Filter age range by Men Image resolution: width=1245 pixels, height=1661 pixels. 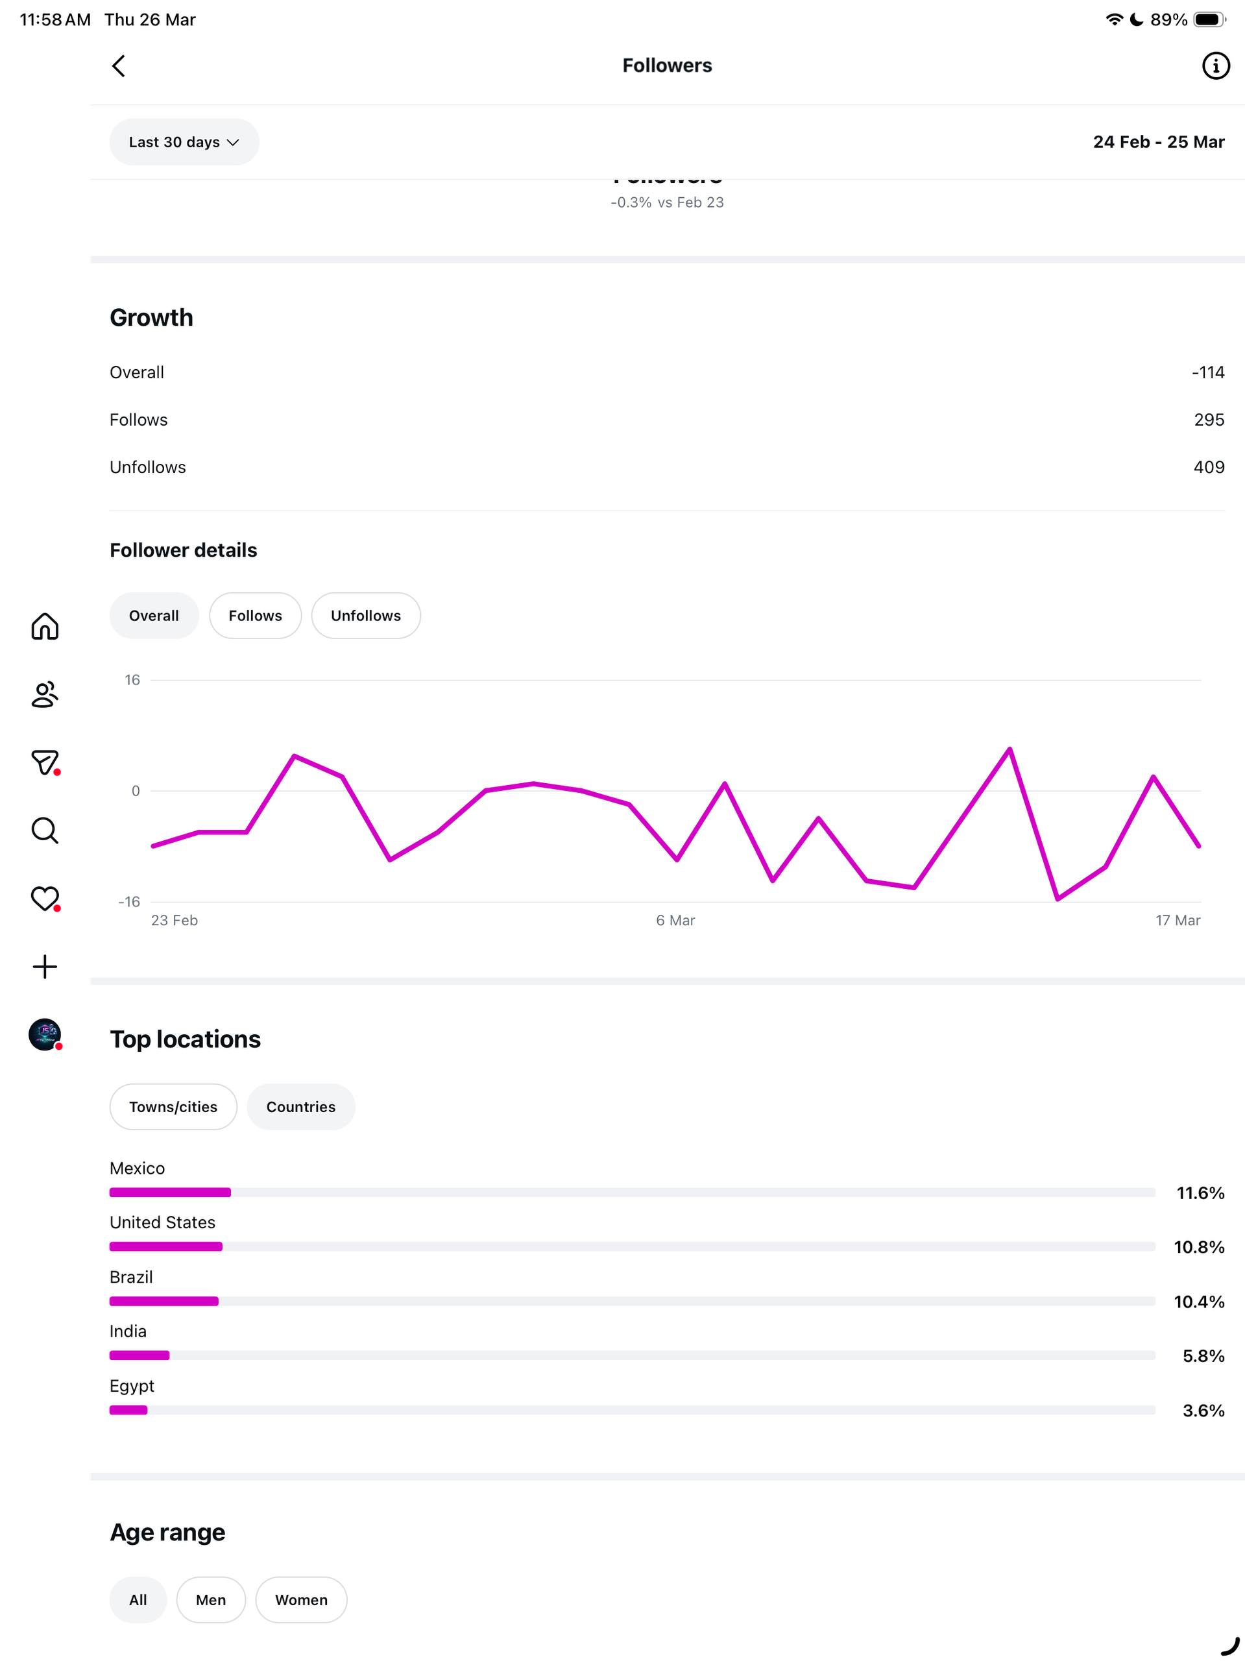coord(211,1600)
